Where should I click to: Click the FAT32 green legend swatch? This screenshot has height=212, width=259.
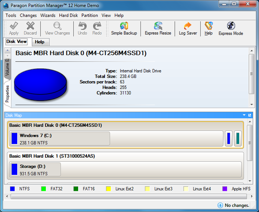(x=43, y=189)
